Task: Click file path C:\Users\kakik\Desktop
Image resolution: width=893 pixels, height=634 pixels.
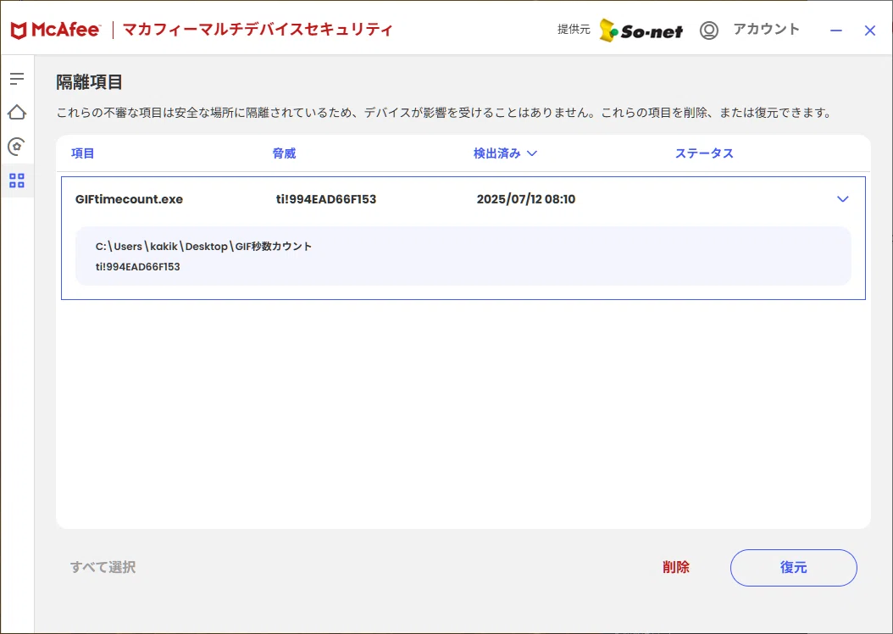Action: point(204,246)
